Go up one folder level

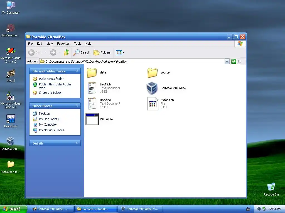point(67,52)
